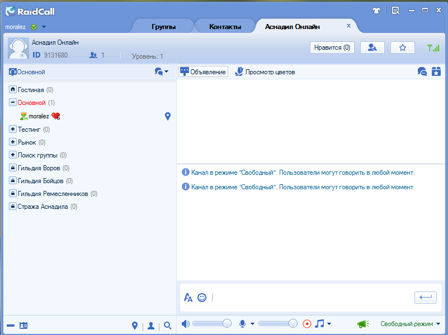
Task: Check the green network signal icon
Action: pos(433,47)
